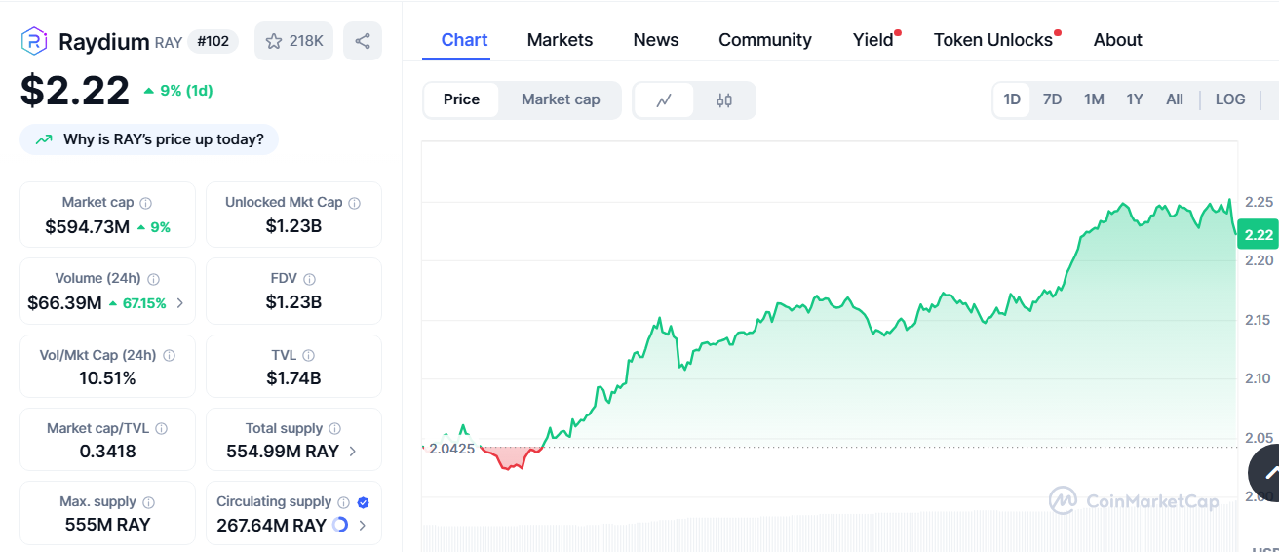Select the Market cap toggle option
The image size is (1279, 552).
click(561, 99)
